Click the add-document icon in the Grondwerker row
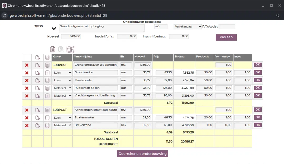The image size is (284, 164). click(x=38, y=73)
